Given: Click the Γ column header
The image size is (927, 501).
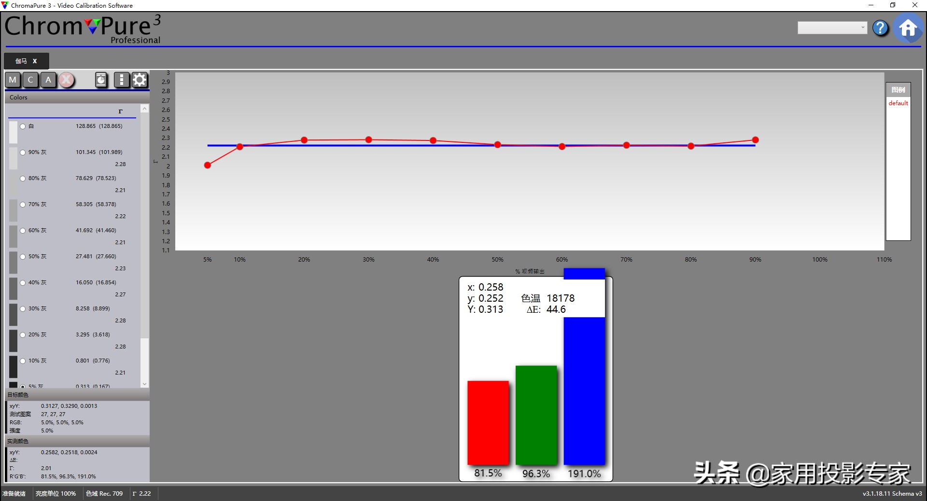Looking at the screenshot, I should 121,111.
